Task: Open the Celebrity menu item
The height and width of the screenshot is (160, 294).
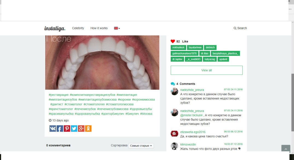Action: pos(78,28)
